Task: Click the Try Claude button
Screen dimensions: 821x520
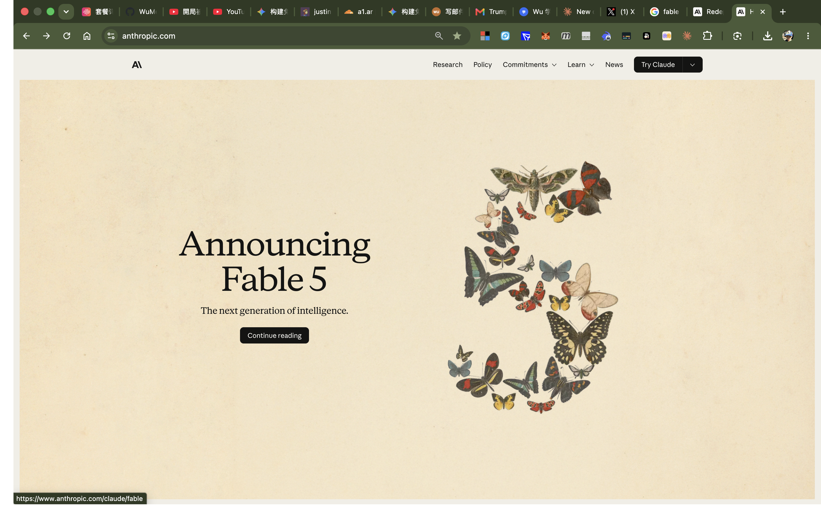Action: point(658,65)
